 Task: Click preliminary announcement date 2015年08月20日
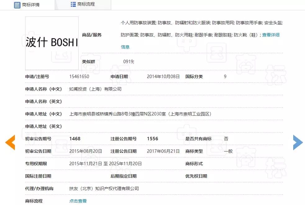click(x=86, y=151)
